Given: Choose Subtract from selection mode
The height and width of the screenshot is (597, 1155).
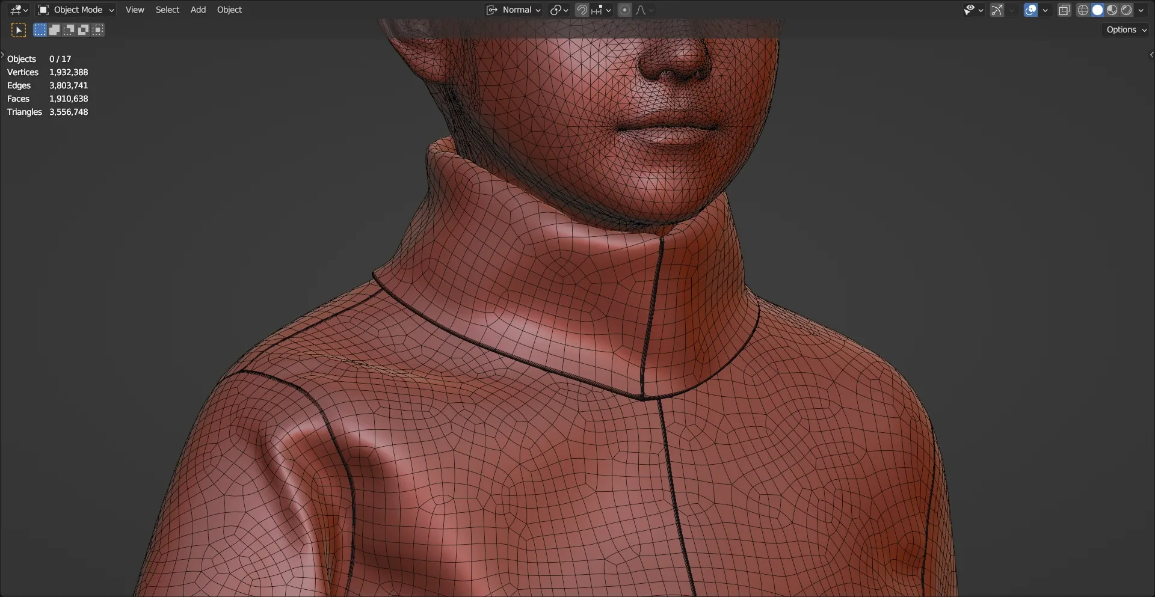Looking at the screenshot, I should (x=69, y=29).
